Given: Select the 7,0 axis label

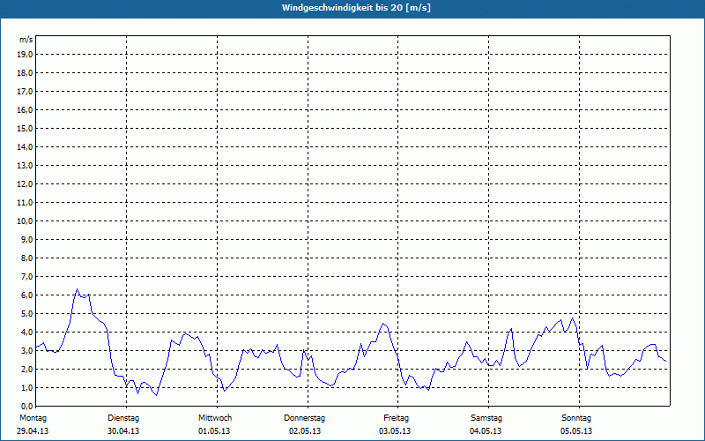Looking at the screenshot, I should pyautogui.click(x=26, y=277).
